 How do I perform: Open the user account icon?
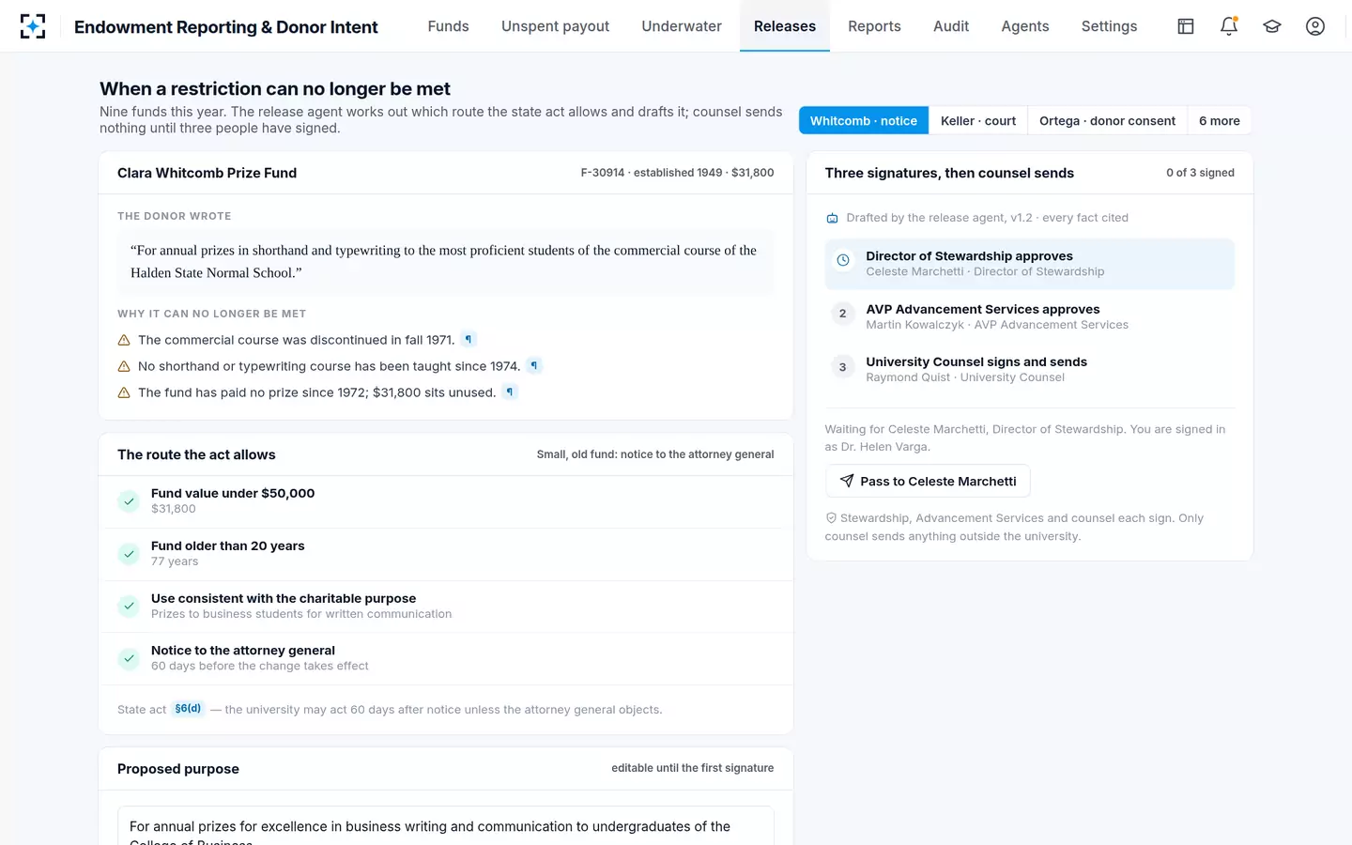point(1315,26)
